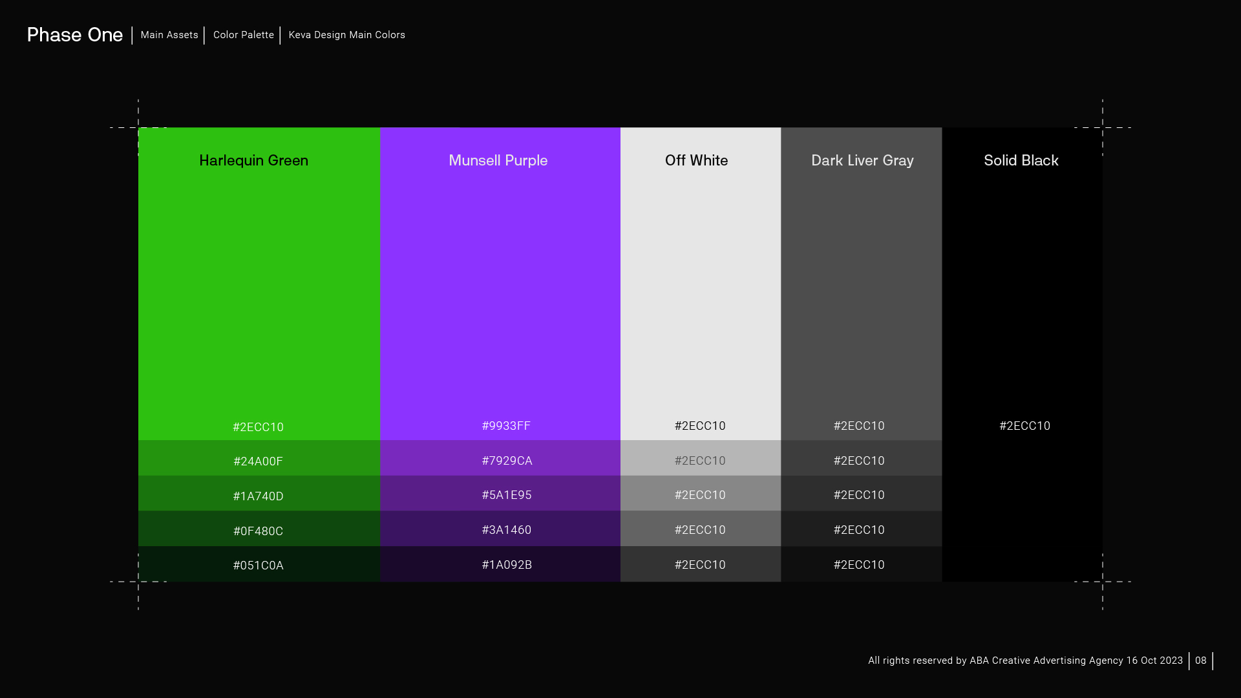
Task: Choose the #0F480C dark green swatch
Action: coord(258,531)
